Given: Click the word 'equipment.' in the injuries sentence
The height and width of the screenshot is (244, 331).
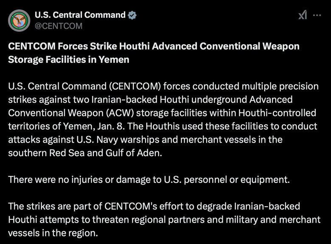Looking at the screenshot, I should click(x=265, y=180).
